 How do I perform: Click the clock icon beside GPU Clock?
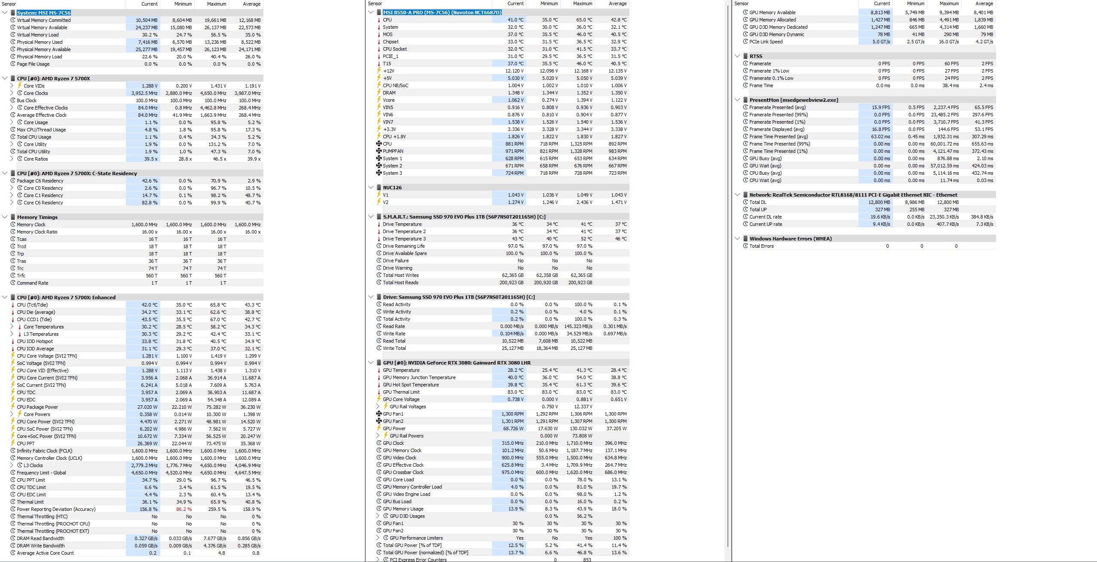tap(379, 443)
